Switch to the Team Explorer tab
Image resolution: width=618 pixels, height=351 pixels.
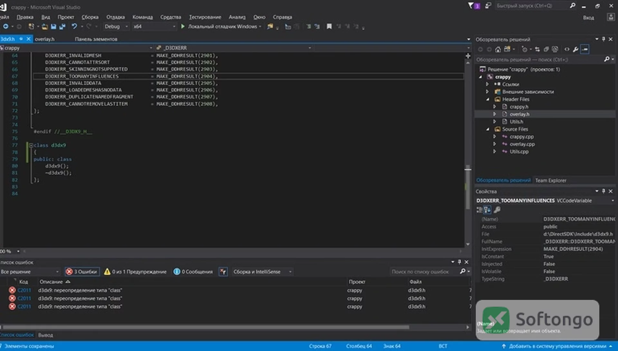tap(550, 180)
